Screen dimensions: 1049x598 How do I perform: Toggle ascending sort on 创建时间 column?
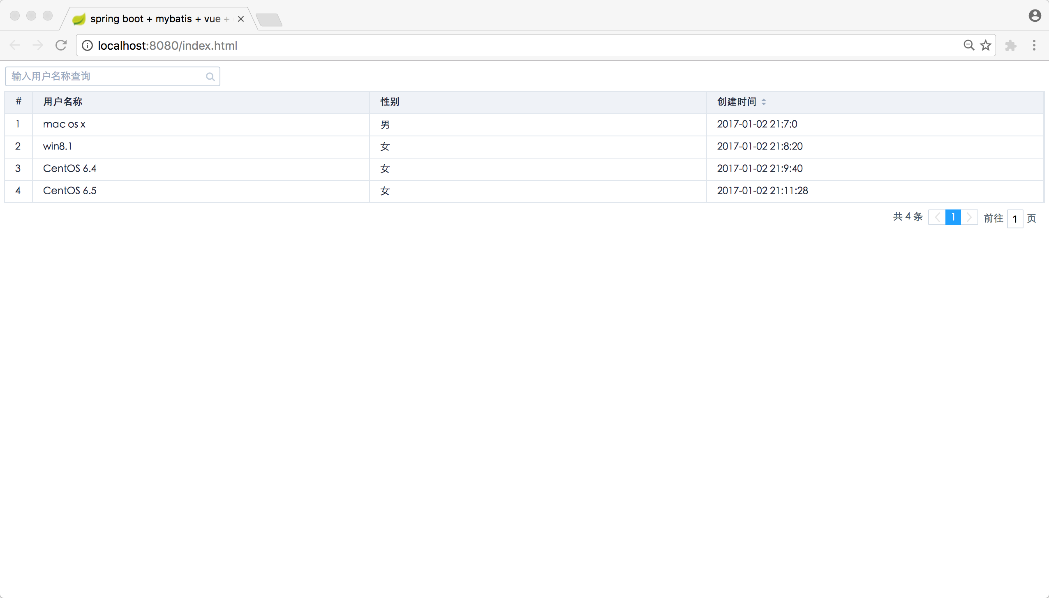764,99
